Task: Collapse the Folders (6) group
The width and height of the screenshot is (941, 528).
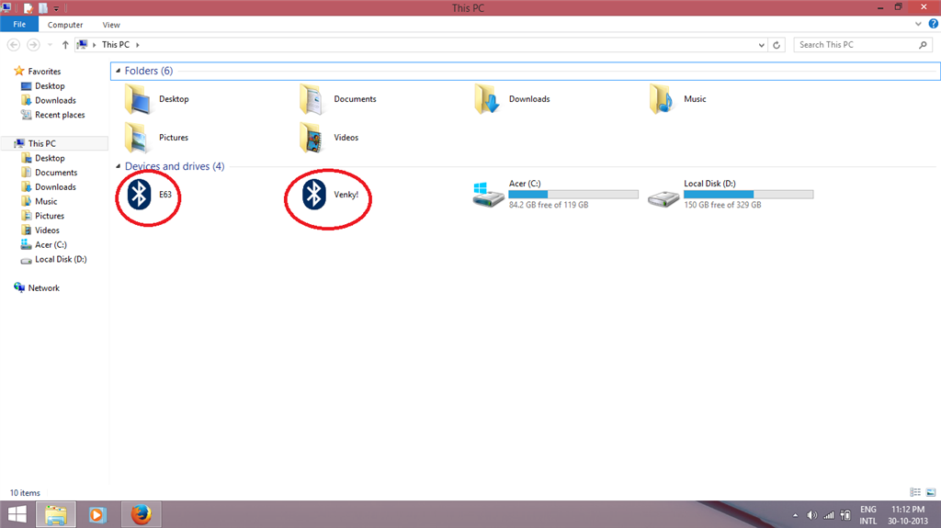Action: click(119, 71)
